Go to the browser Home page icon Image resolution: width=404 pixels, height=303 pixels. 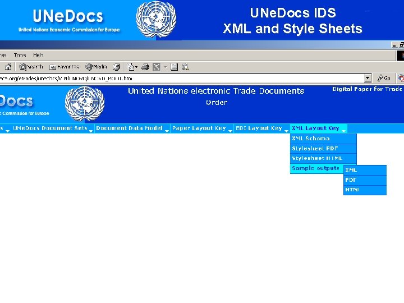pos(8,67)
